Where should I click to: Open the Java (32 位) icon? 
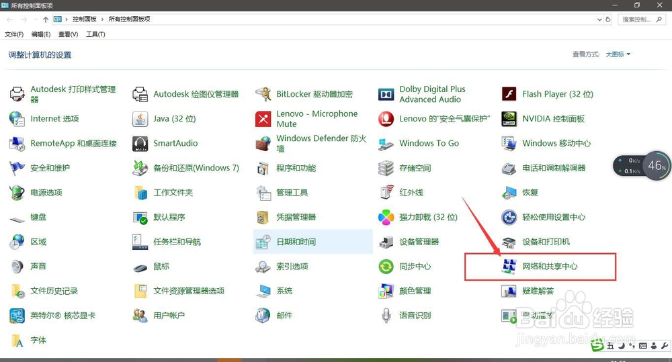coord(140,119)
